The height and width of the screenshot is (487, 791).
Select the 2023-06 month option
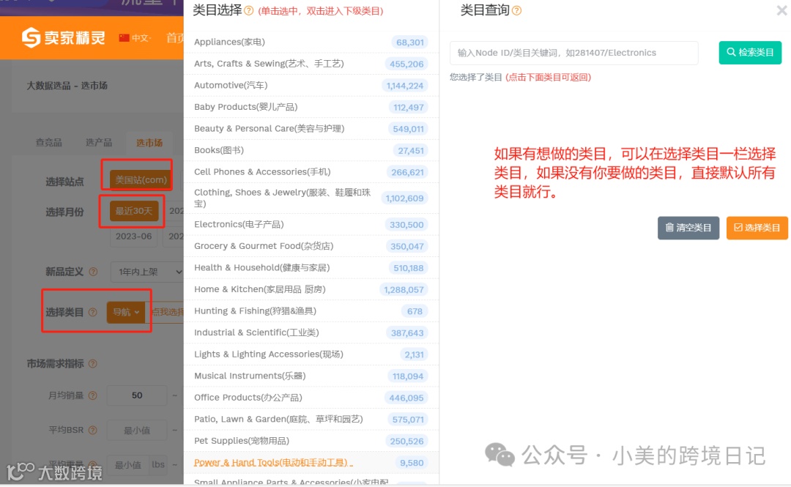click(134, 237)
